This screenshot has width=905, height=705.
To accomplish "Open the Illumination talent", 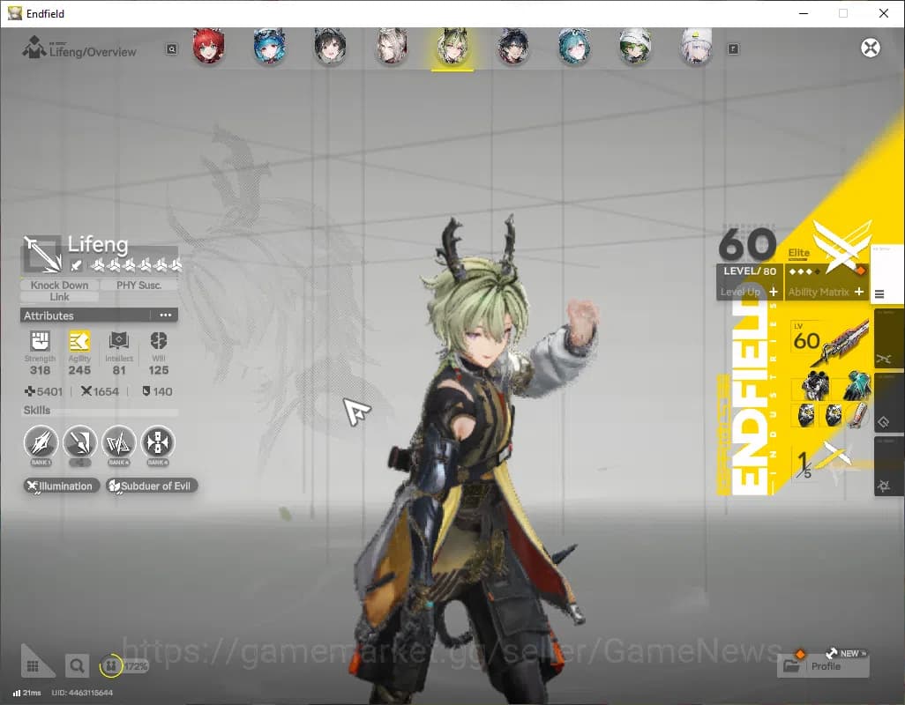I will click(61, 486).
